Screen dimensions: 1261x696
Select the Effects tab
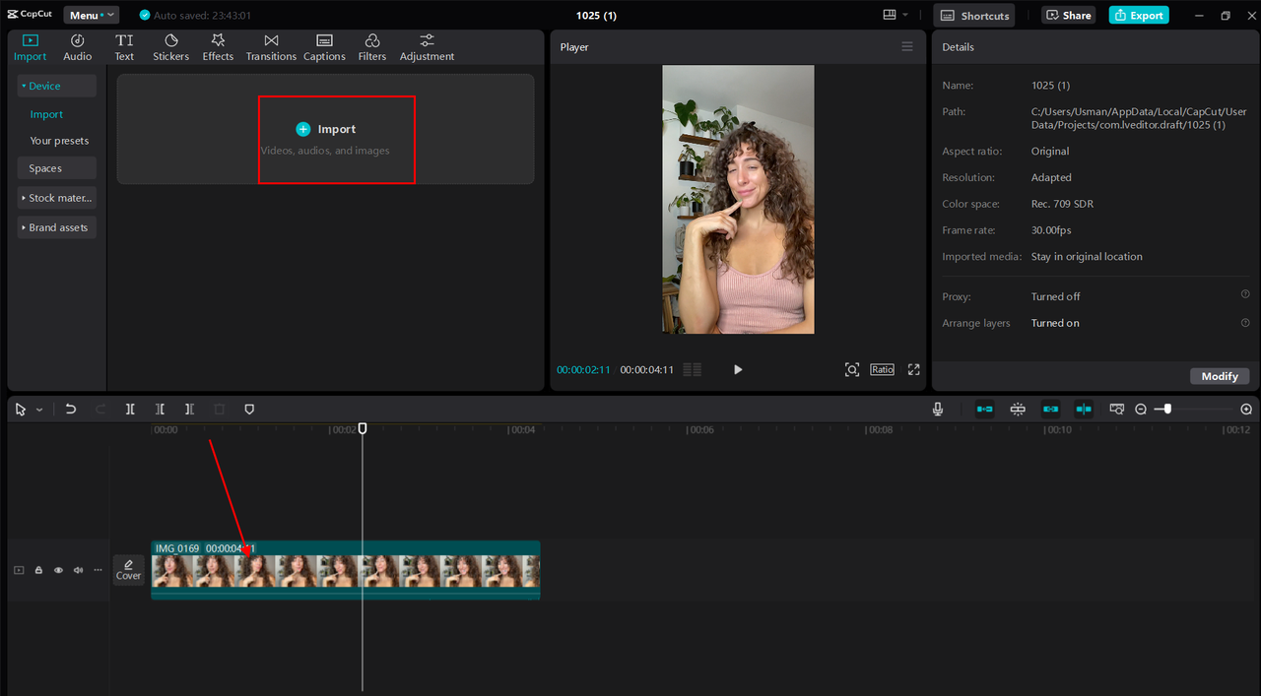(x=218, y=47)
